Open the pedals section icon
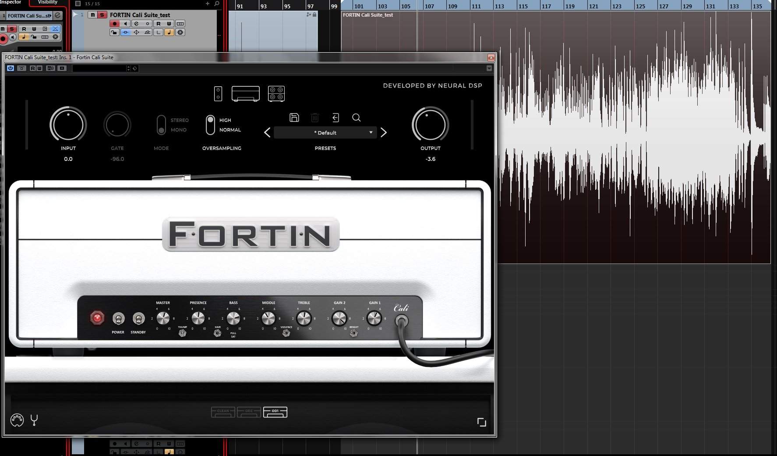777x456 pixels. (218, 94)
